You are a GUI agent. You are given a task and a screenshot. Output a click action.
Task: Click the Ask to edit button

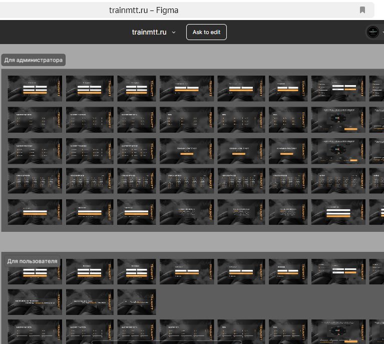point(206,32)
